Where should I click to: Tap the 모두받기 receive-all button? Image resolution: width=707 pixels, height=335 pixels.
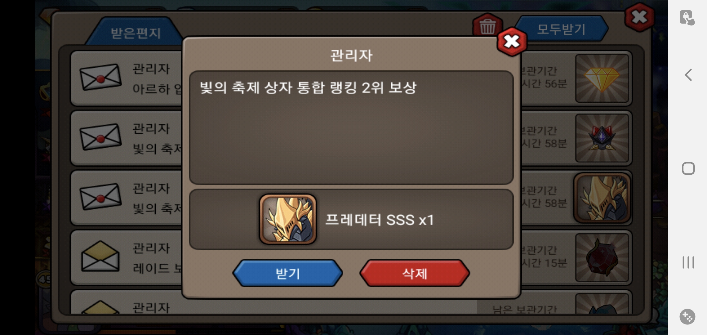[561, 29]
